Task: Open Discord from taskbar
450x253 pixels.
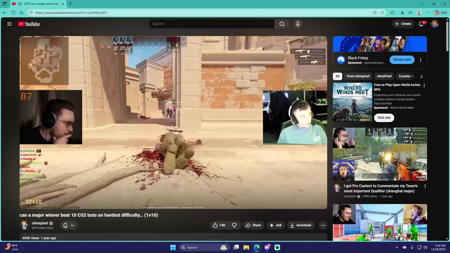Action: coord(267,247)
